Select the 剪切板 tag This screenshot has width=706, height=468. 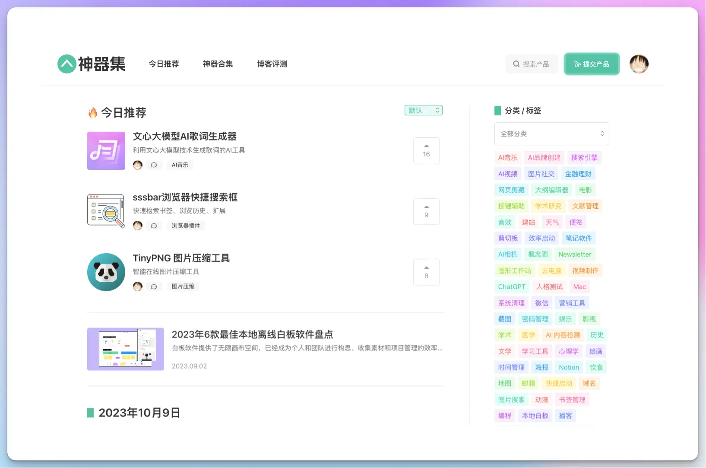tap(508, 239)
